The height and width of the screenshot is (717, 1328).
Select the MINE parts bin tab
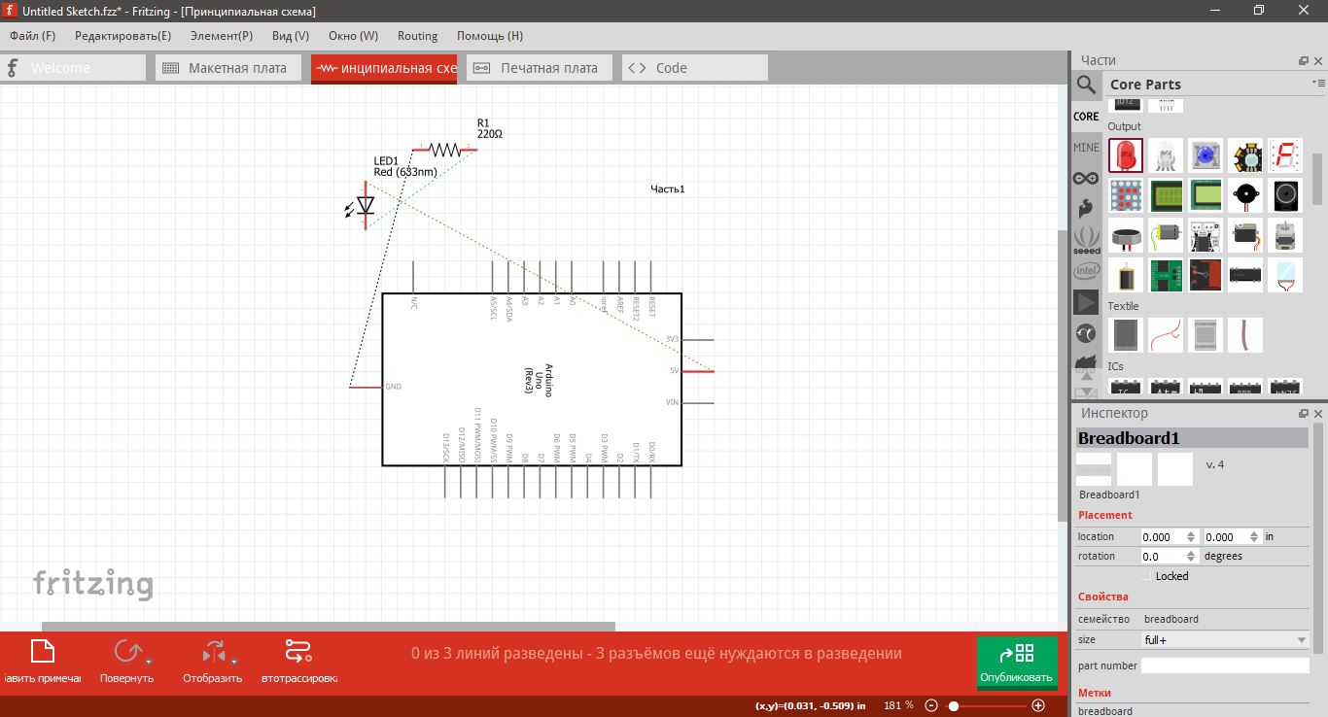point(1086,148)
